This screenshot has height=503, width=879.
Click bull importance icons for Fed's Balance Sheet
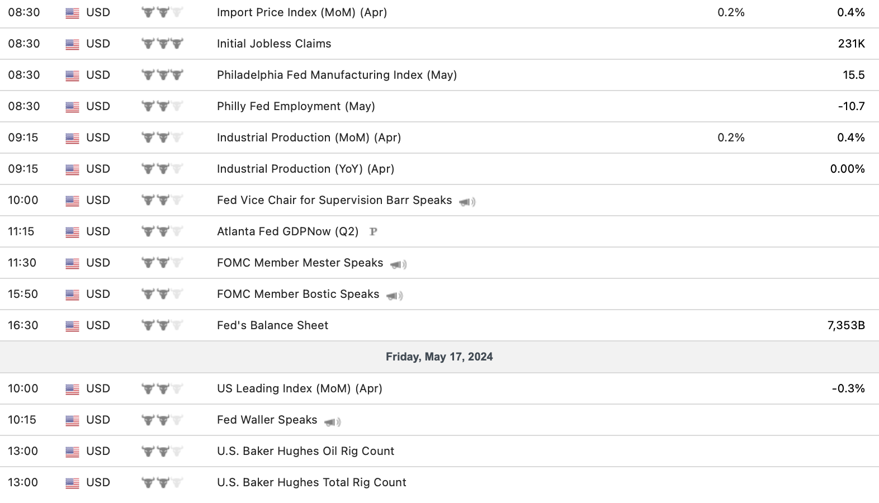point(162,325)
